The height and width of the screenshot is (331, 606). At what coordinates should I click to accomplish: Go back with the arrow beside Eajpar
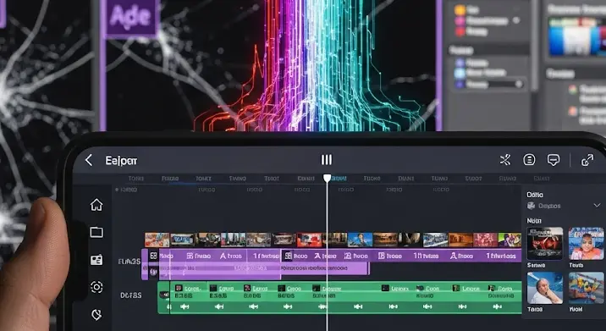tap(89, 160)
